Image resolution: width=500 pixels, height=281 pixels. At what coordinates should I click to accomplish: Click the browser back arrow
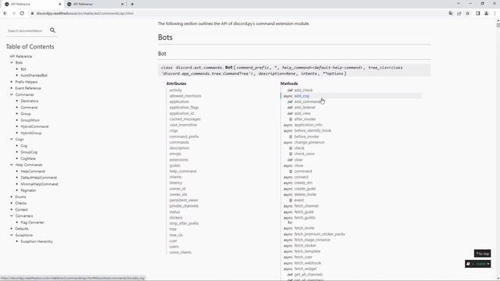click(x=5, y=13)
